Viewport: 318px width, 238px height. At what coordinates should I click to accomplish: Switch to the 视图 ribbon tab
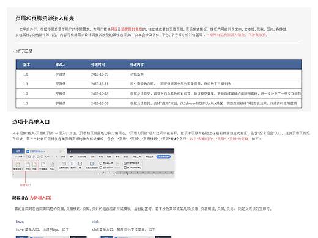click(x=109, y=157)
